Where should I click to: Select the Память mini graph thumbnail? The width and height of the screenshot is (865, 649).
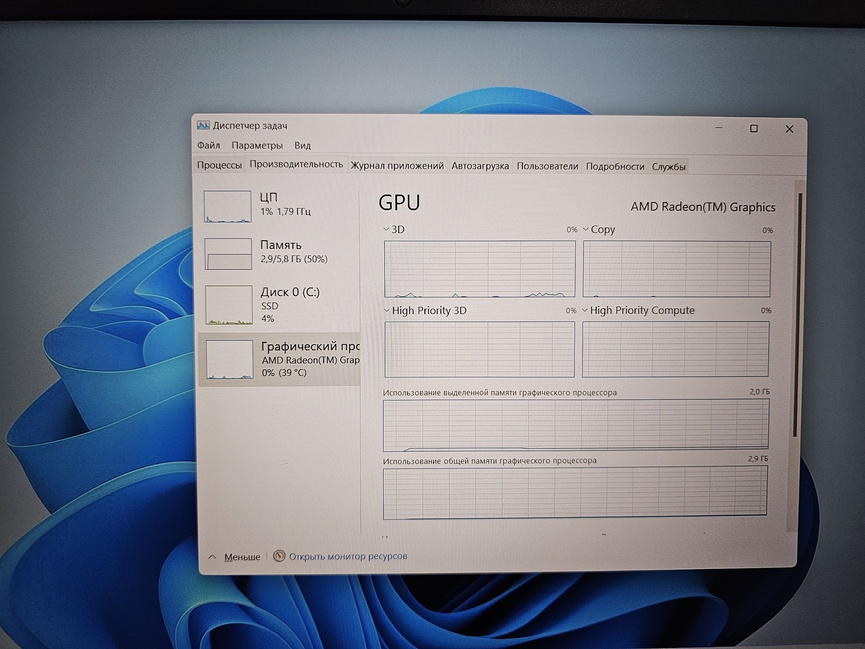(x=228, y=254)
